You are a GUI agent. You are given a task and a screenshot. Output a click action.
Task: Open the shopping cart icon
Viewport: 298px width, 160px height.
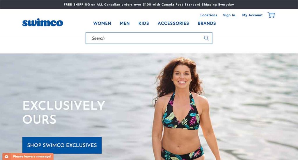click(x=271, y=15)
